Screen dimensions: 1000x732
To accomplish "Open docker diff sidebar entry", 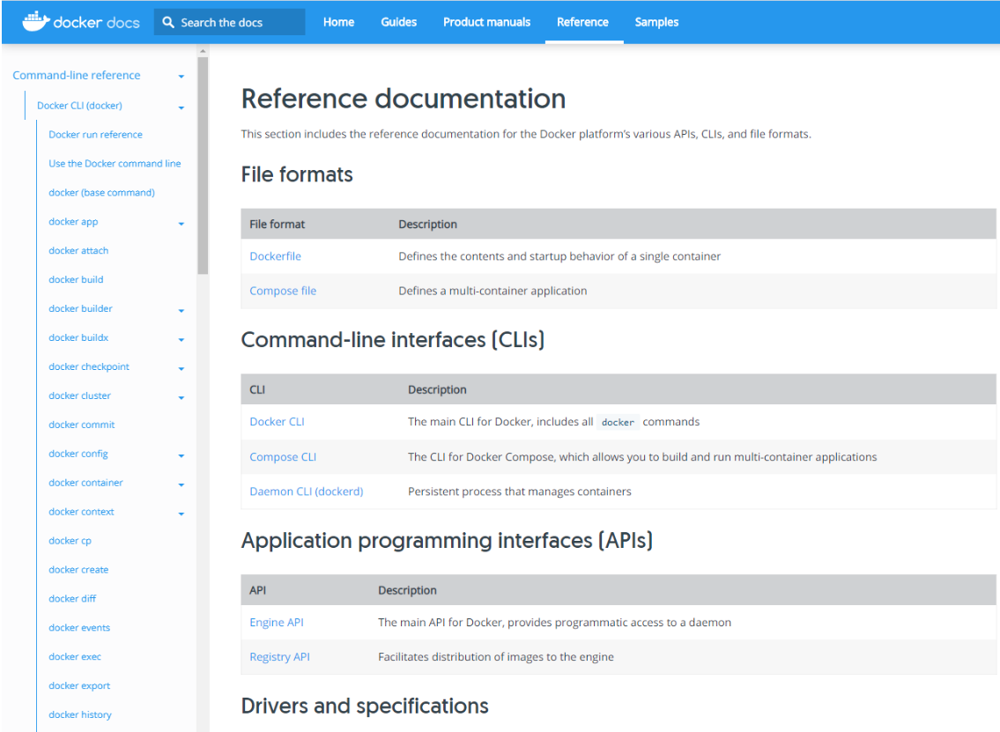I will pos(72,599).
